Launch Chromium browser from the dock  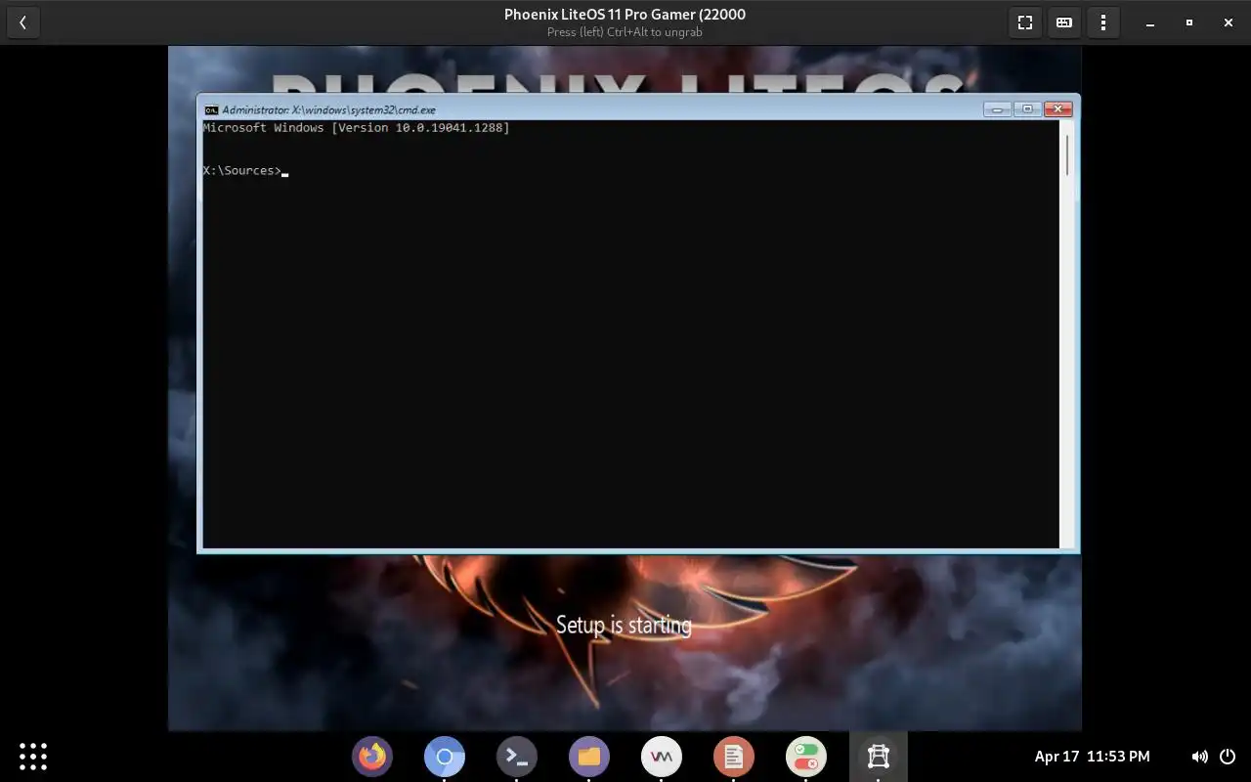445,757
